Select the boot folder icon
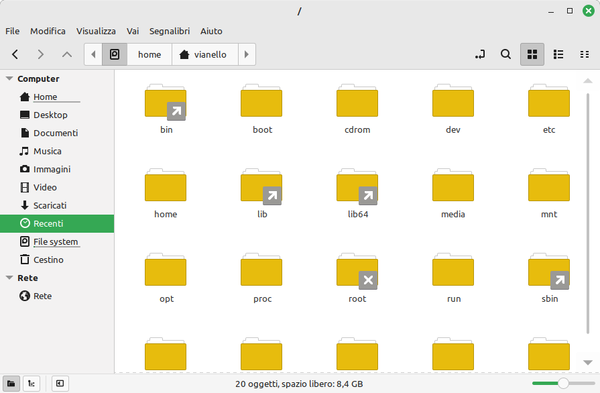Screen dimensions: 600x393 click(x=261, y=101)
